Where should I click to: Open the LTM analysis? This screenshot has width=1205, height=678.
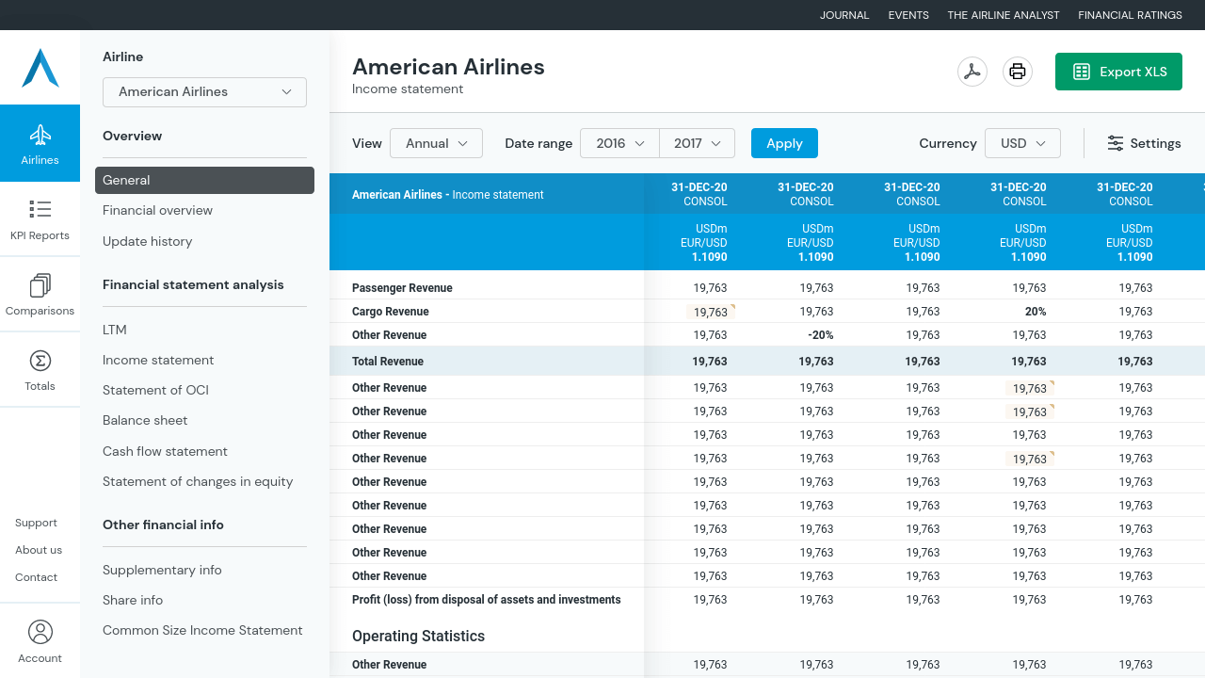tap(115, 330)
